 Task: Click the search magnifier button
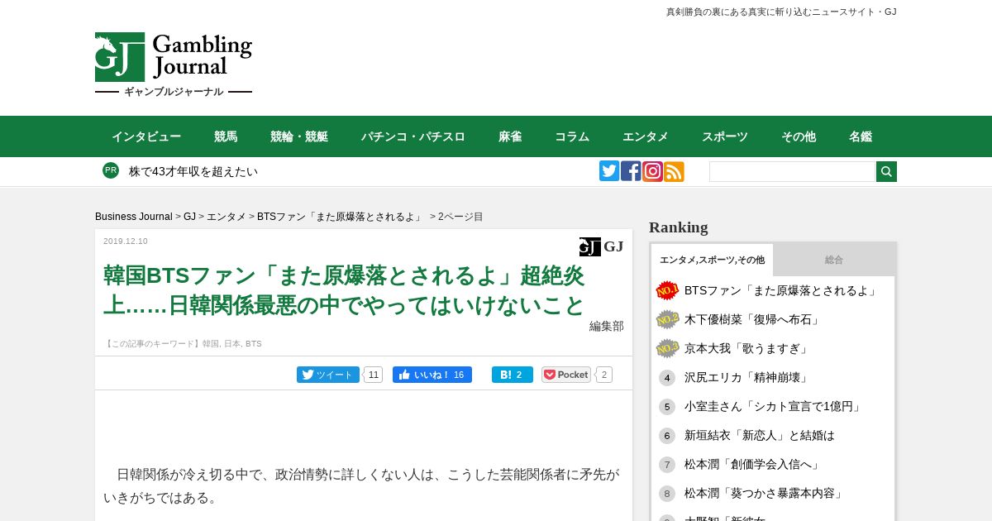tap(886, 171)
